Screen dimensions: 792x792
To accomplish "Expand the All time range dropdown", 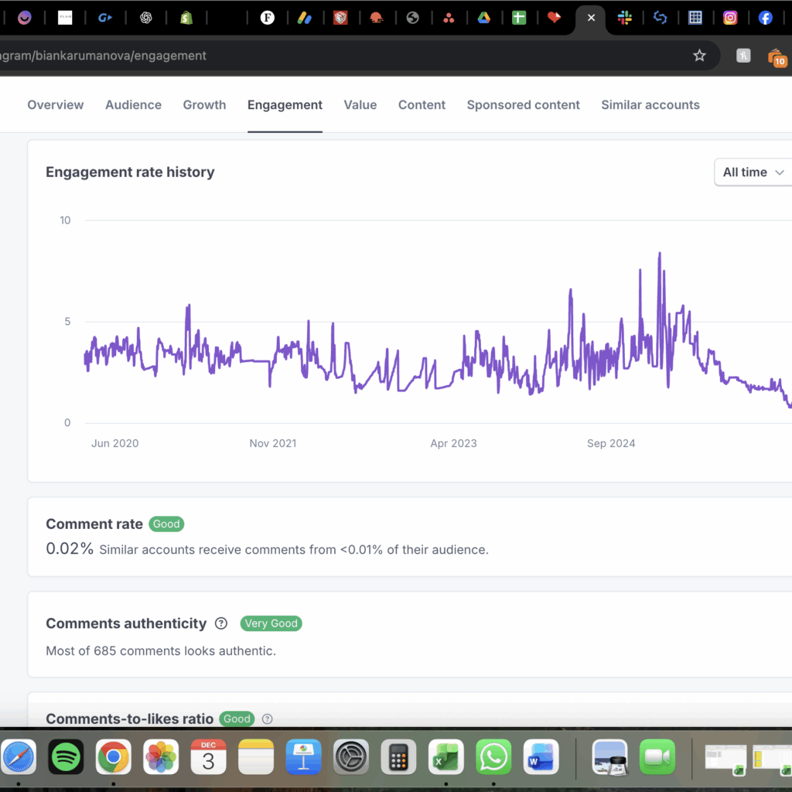I will pos(753,172).
